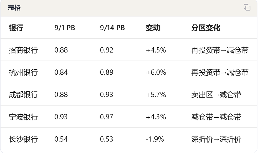Click the 0.97 PB value cell
This screenshot has width=265, height=153.
107,117
